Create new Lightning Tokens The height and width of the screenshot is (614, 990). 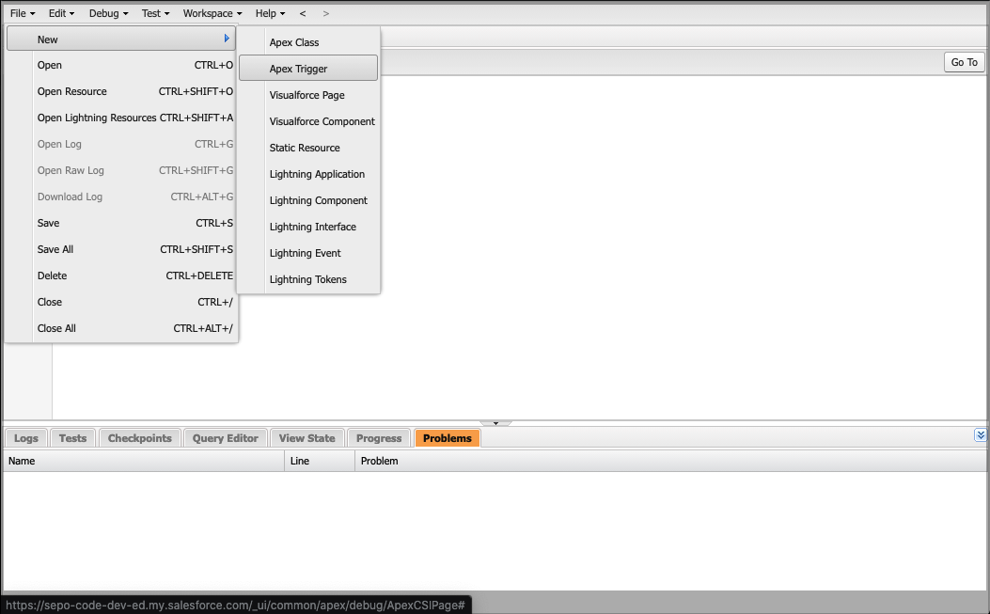(308, 279)
